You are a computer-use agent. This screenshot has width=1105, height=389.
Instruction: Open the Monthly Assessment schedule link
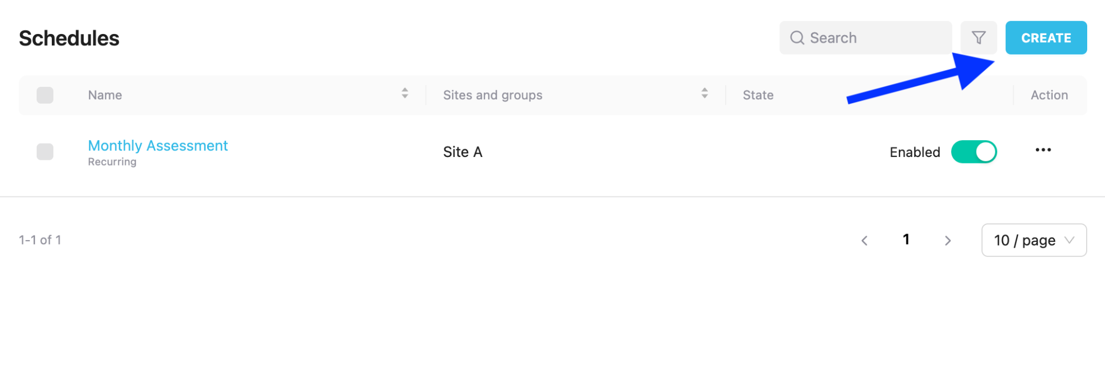coord(158,146)
